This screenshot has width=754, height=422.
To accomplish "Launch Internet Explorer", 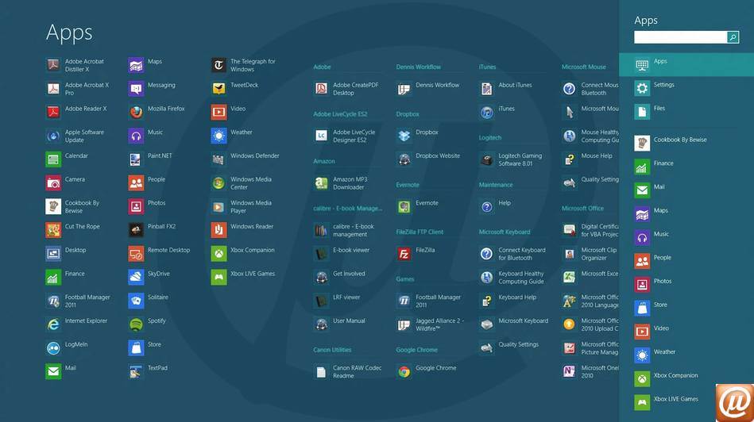I will pos(76,324).
